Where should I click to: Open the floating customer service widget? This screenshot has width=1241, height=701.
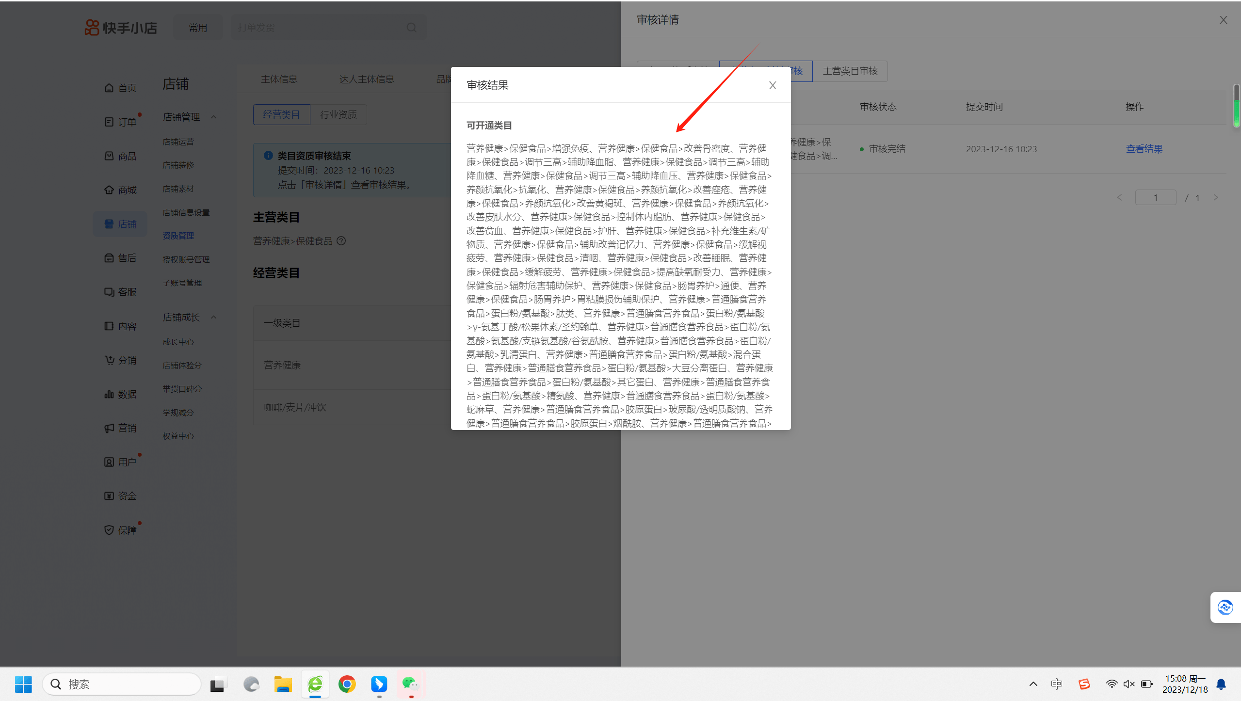1225,607
